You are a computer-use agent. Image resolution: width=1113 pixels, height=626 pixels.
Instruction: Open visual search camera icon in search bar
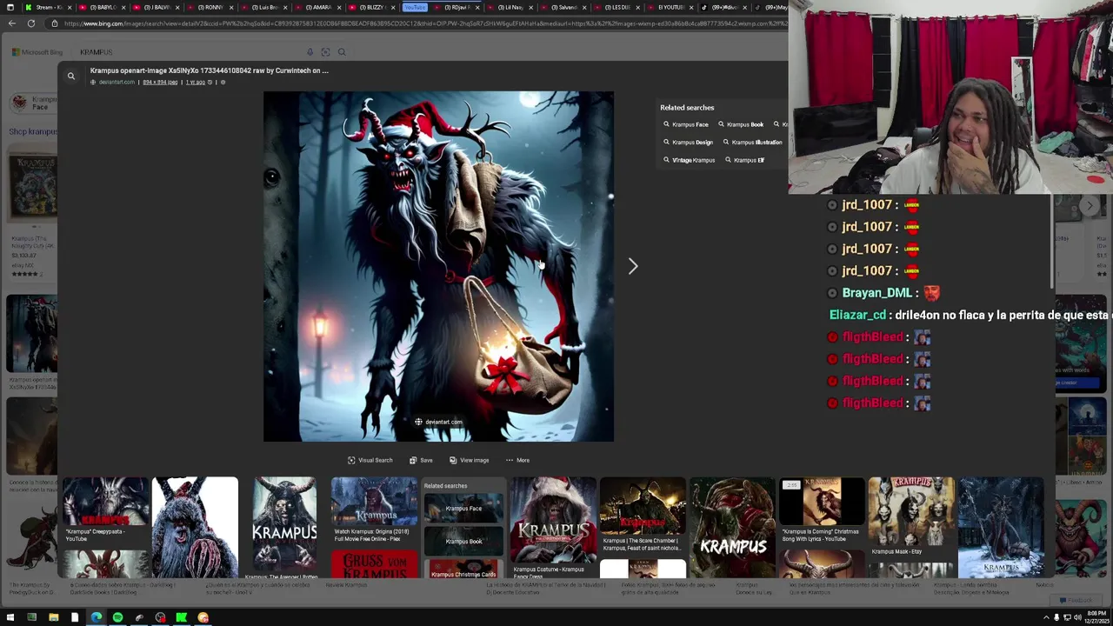325,52
